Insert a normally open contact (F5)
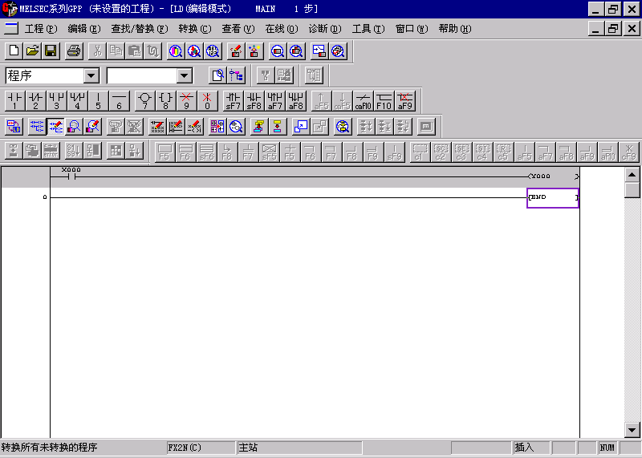642x458 pixels. click(x=14, y=101)
